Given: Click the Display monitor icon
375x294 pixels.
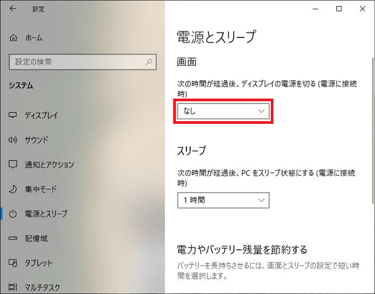Looking at the screenshot, I should click(13, 115).
